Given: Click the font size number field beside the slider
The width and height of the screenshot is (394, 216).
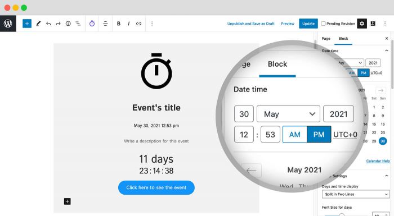Looking at the screenshot, I should (x=381, y=214).
